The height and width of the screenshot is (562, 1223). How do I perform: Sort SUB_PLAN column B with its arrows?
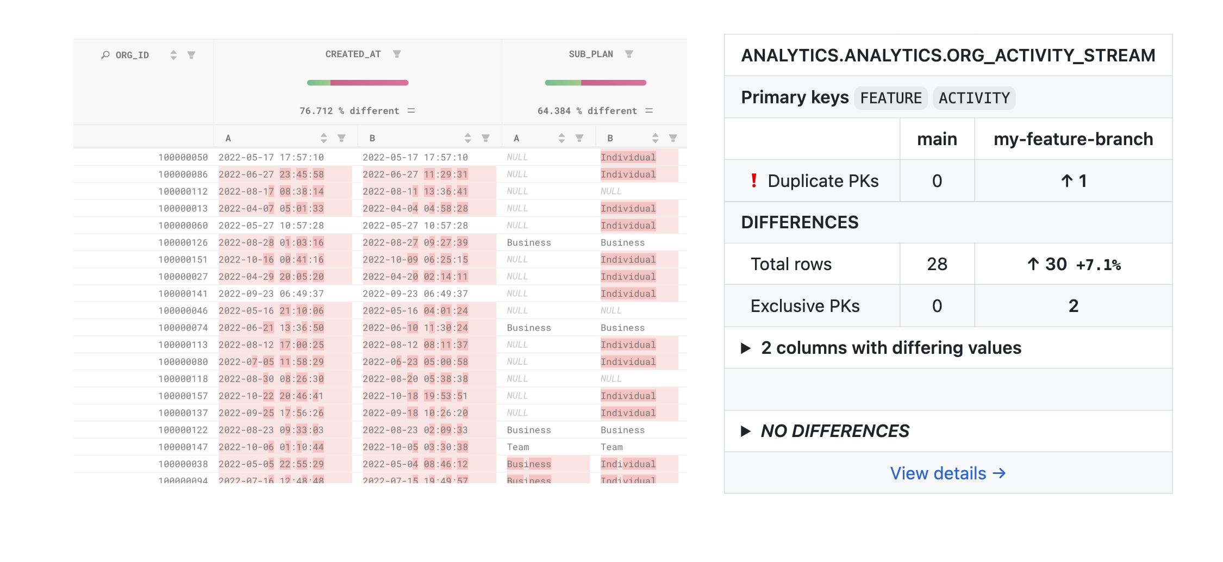656,138
